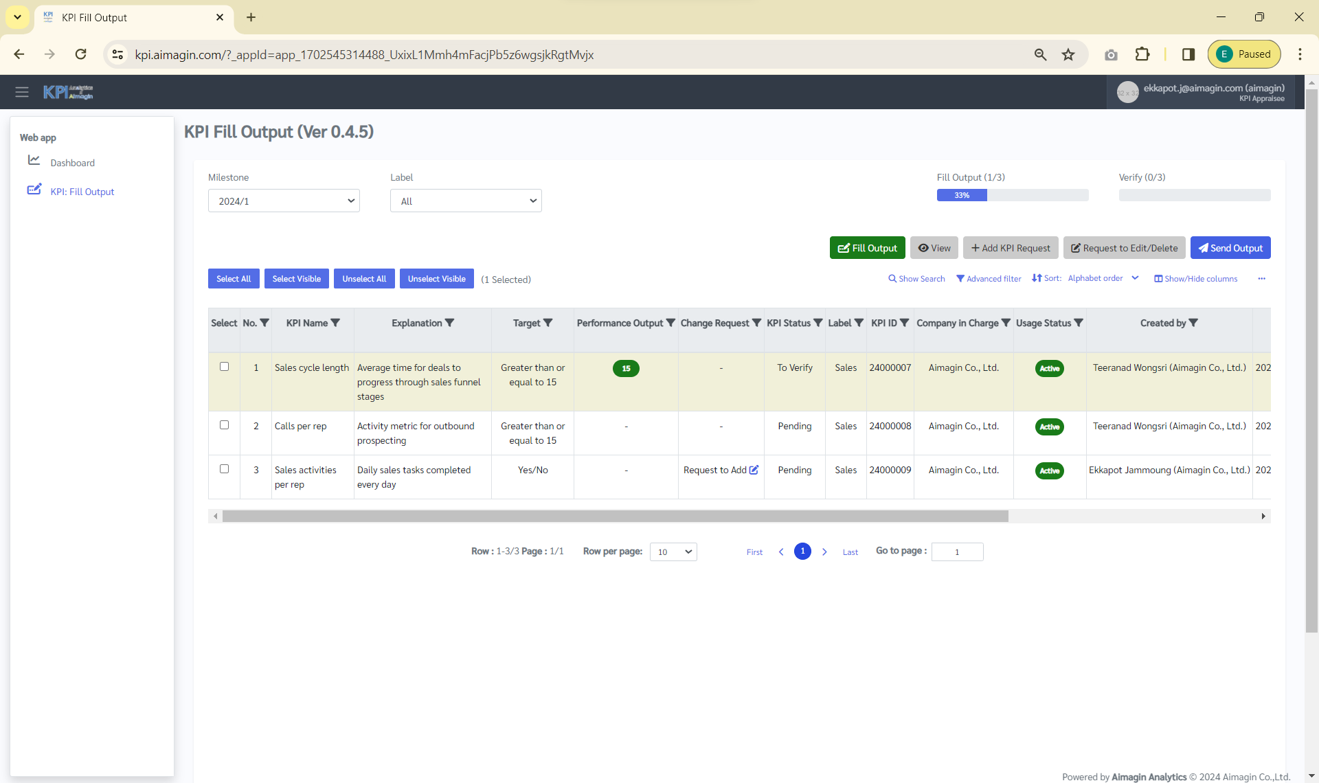The image size is (1319, 783).
Task: Open the Milestone 2024/1 dropdown
Action: 284,201
